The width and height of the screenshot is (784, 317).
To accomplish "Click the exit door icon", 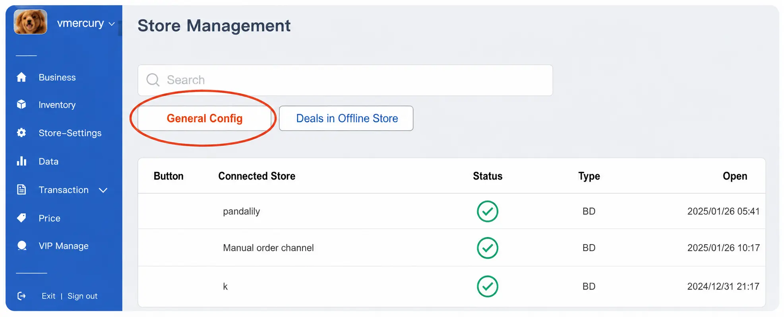I will click(x=21, y=296).
